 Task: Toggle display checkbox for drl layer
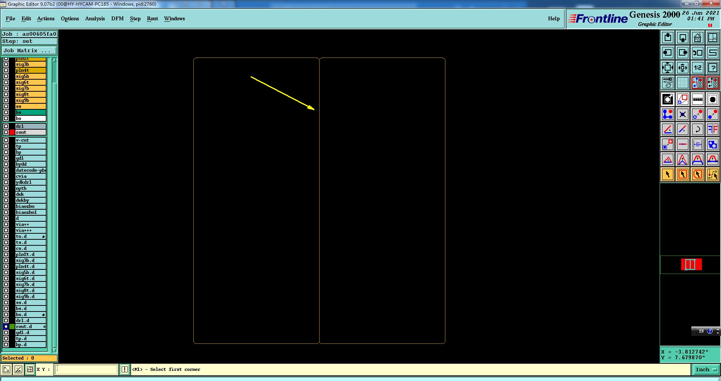point(6,126)
